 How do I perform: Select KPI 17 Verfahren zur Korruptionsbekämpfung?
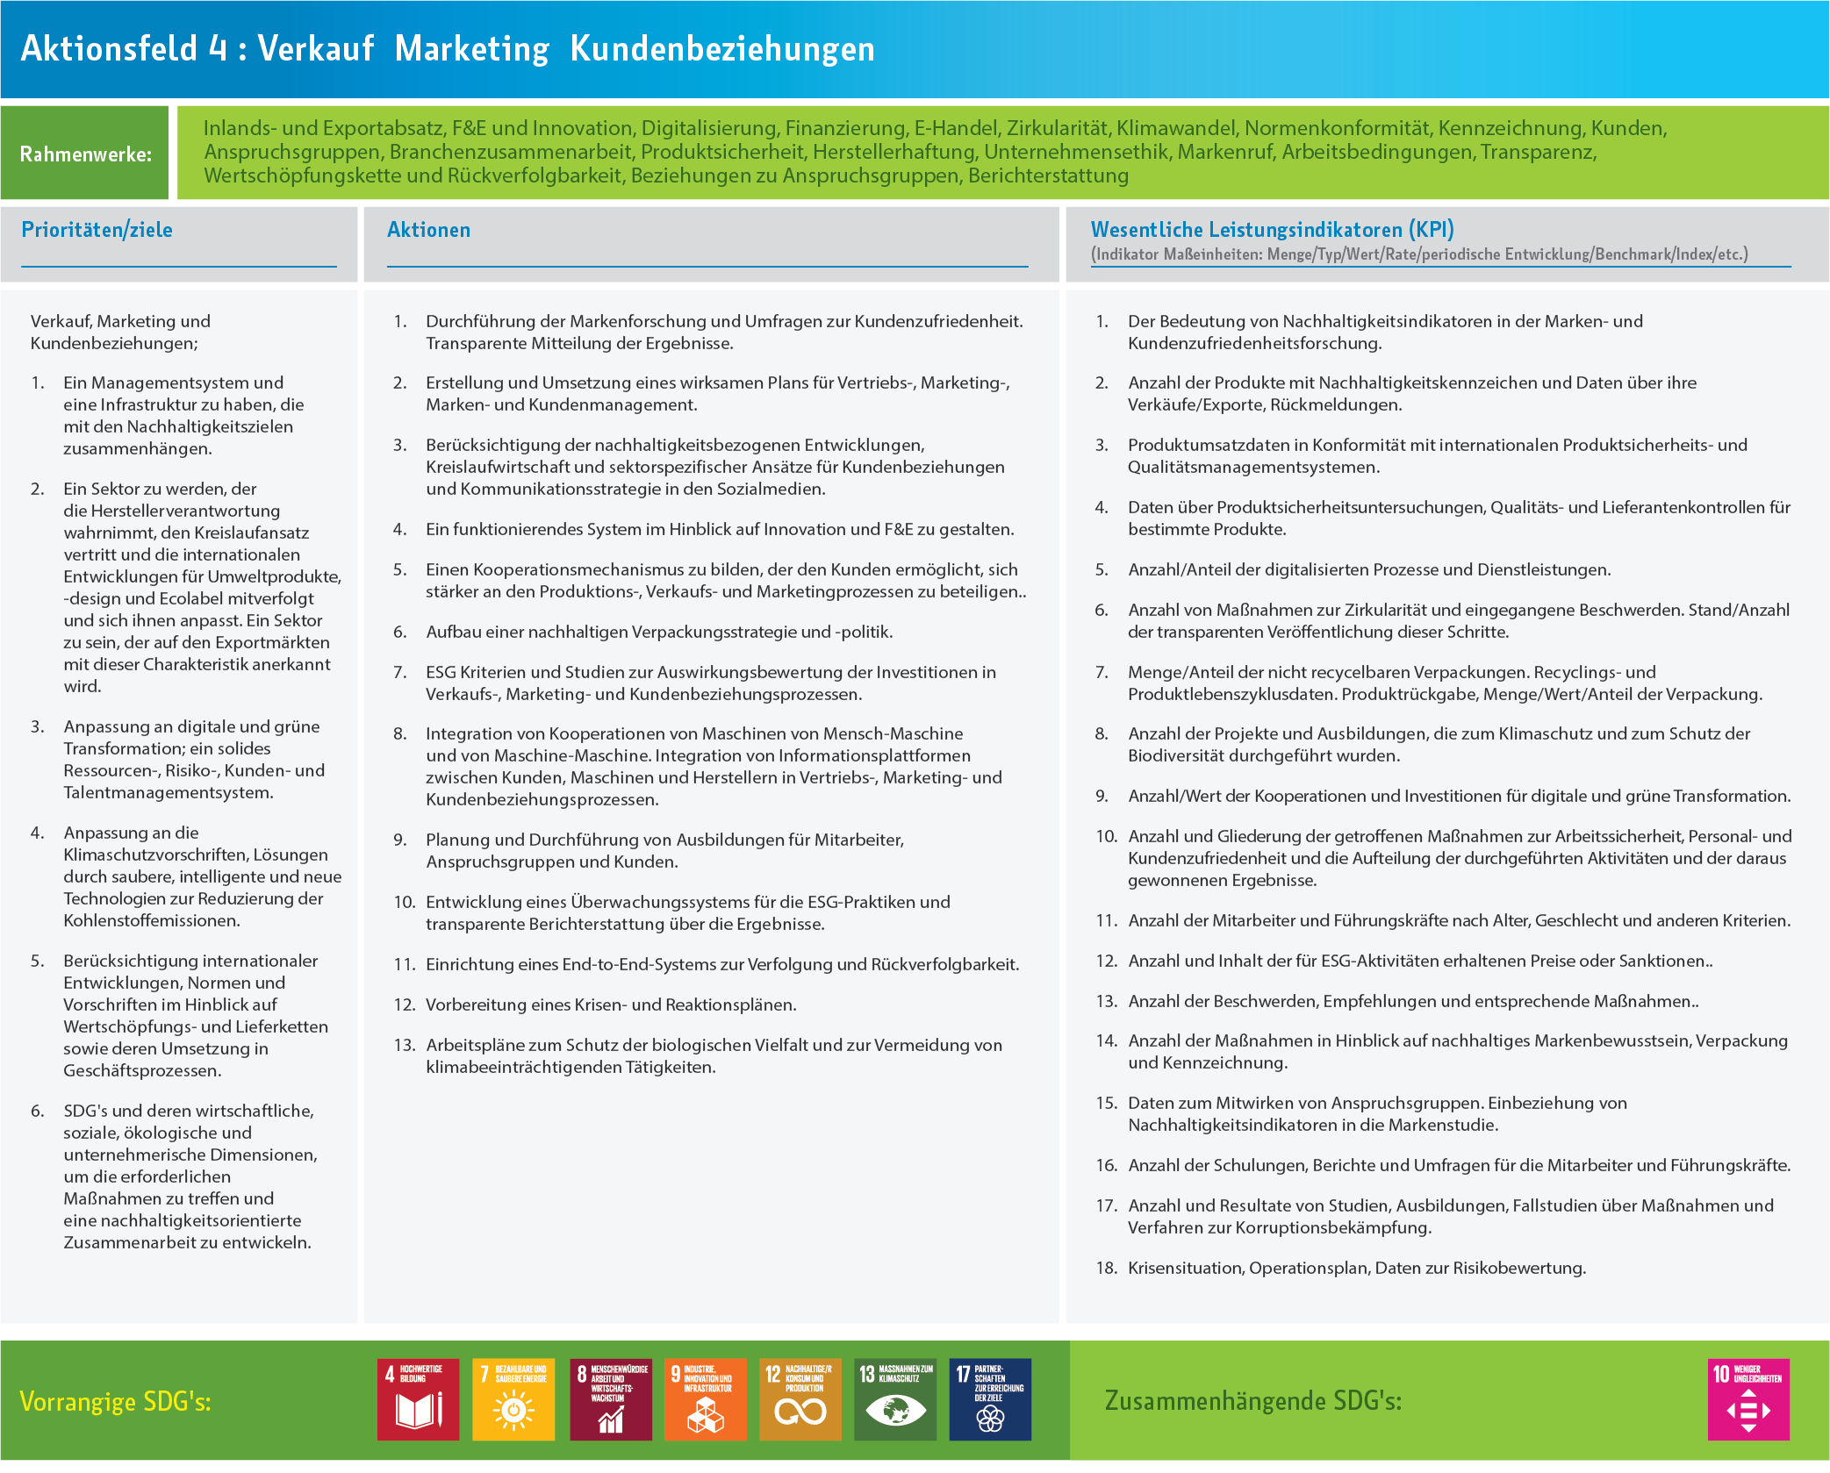(x=1434, y=1217)
